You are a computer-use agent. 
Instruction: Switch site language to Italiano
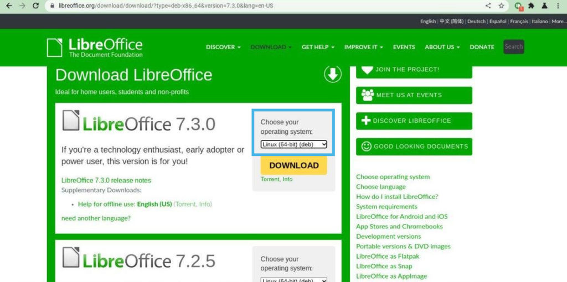click(x=539, y=22)
